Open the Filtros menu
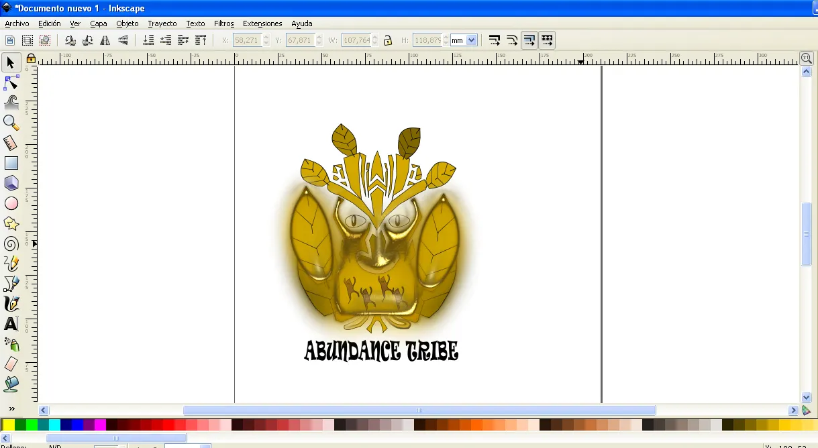 (223, 23)
